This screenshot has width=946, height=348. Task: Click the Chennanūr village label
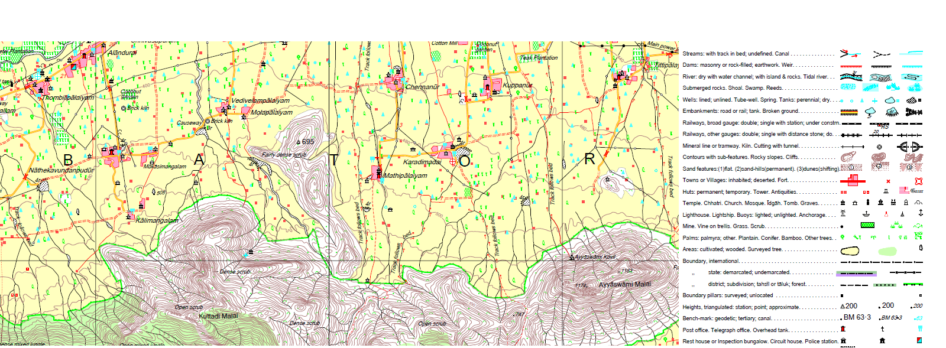[x=422, y=87]
